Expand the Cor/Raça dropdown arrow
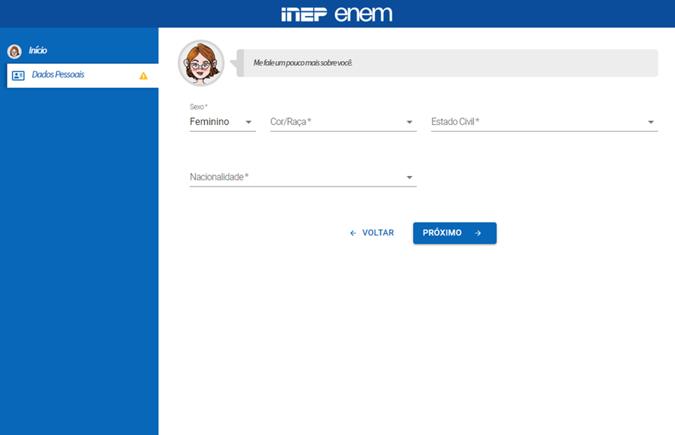Image resolution: width=675 pixels, height=435 pixels. point(409,122)
